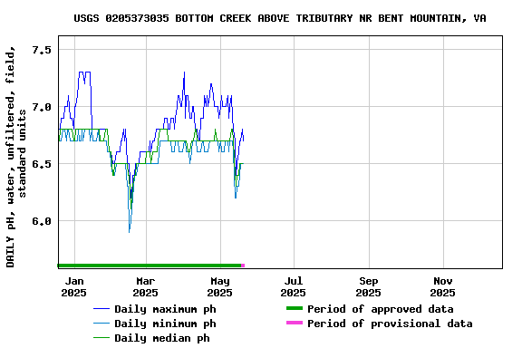
Task: Click the light blue Daily minimum legend line
Action: (x=101, y=324)
